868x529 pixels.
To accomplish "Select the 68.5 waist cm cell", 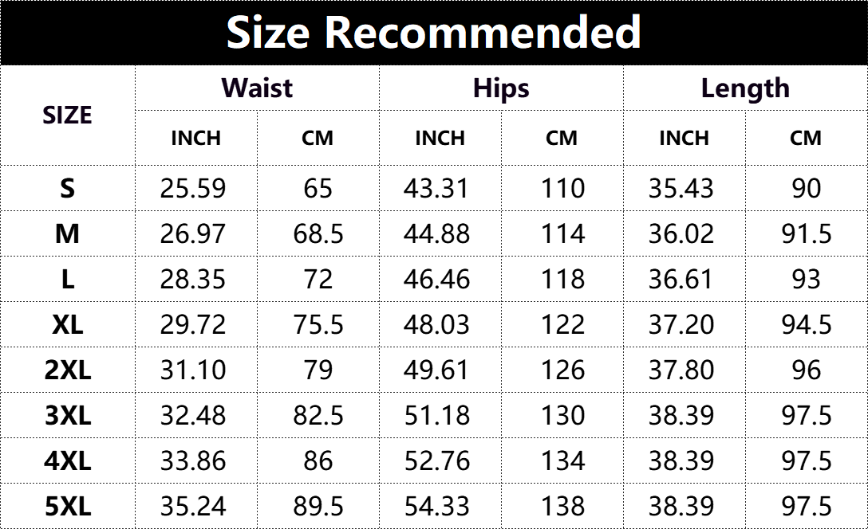I will pos(318,233).
